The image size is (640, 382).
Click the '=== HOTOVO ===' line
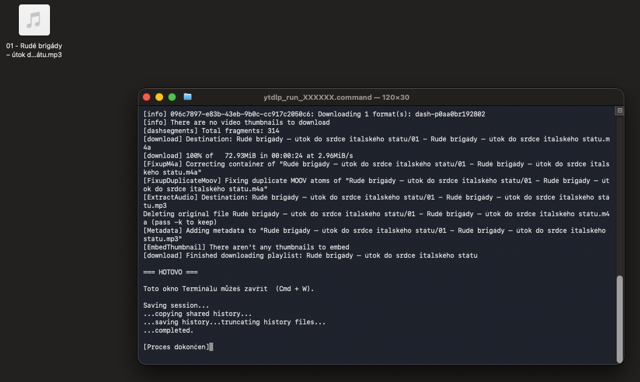(x=170, y=272)
